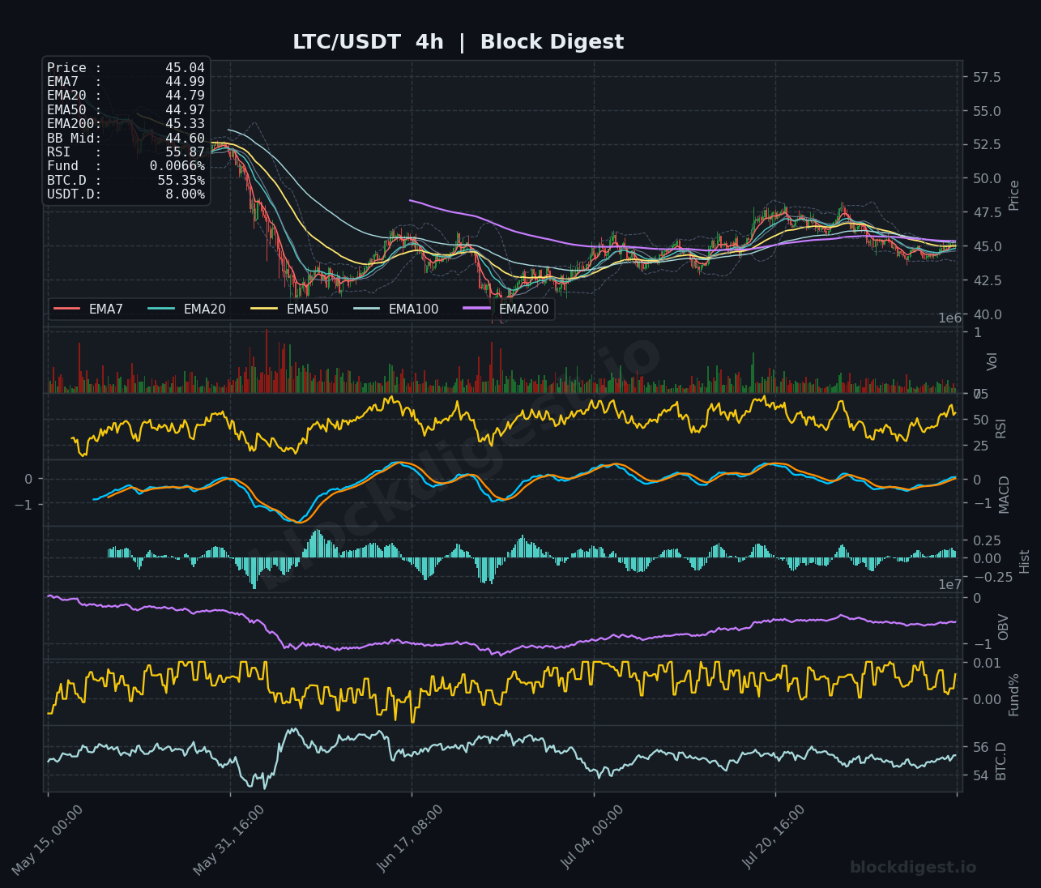Click the RSI panel axis label
Viewport: 1041px width, 888px height.
1000,428
